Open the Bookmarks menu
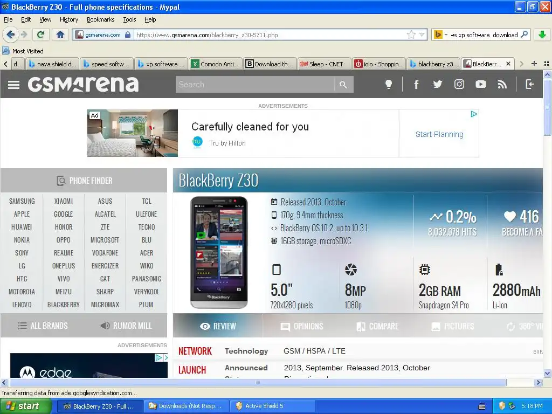This screenshot has width=552, height=414. 100,19
